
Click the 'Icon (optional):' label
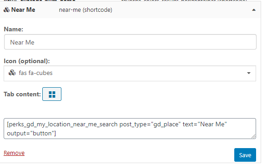coord(27,61)
